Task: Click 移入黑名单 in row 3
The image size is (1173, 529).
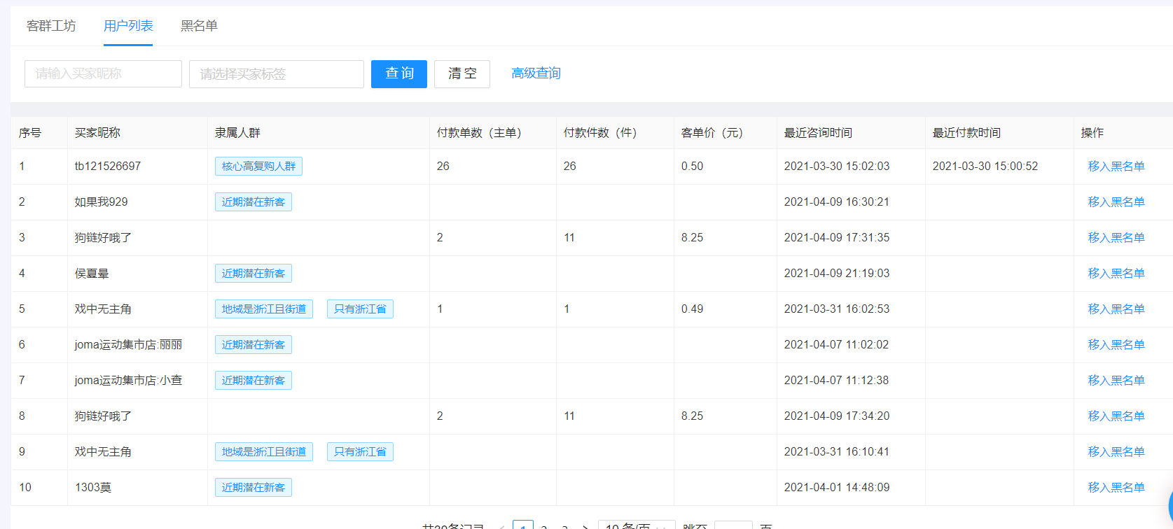Action: 1116,238
